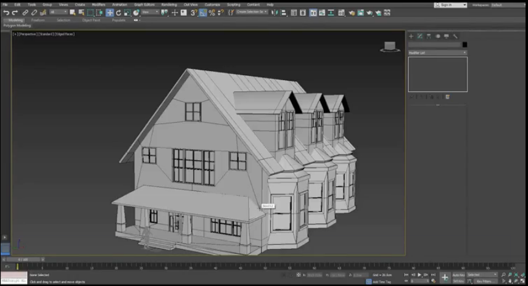Open the Create command panel tab
Viewport: 528px width, 286px height.
[411, 36]
